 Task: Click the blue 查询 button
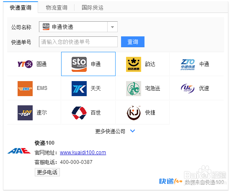pos(133,42)
